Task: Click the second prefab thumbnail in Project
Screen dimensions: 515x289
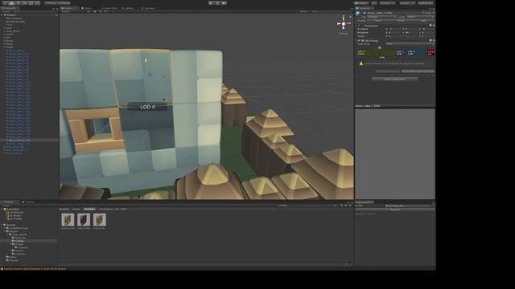Action: (x=84, y=220)
